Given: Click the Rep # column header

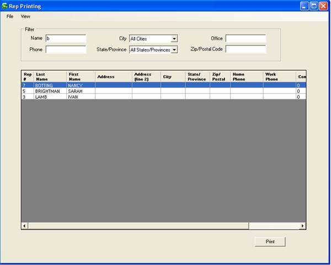Looking at the screenshot, I should coord(27,76).
